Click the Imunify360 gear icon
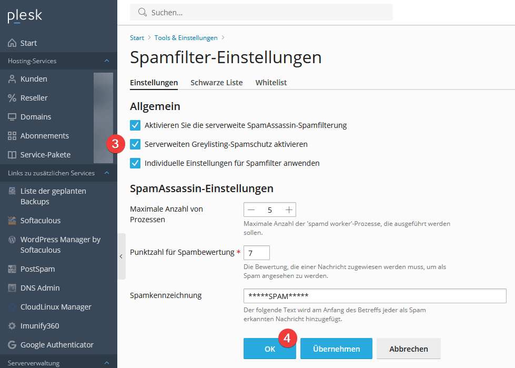515x368 pixels. 12,326
